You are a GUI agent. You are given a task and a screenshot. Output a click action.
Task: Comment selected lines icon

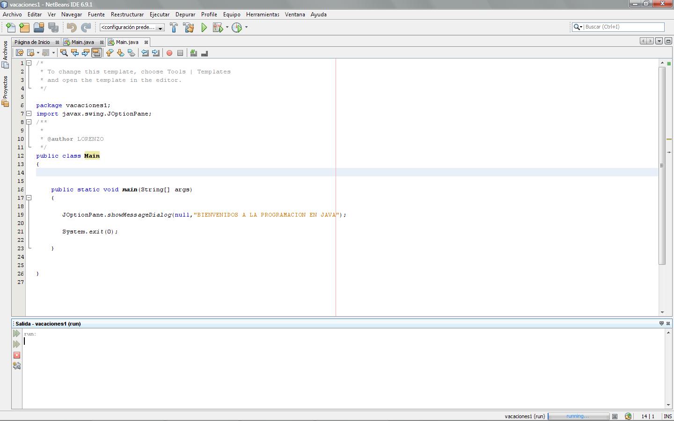point(193,53)
